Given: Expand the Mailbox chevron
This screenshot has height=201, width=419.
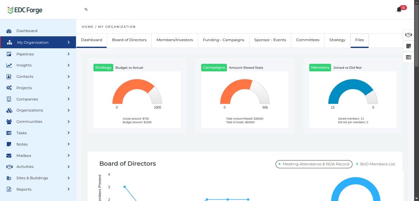Looking at the screenshot, I should (68, 156).
